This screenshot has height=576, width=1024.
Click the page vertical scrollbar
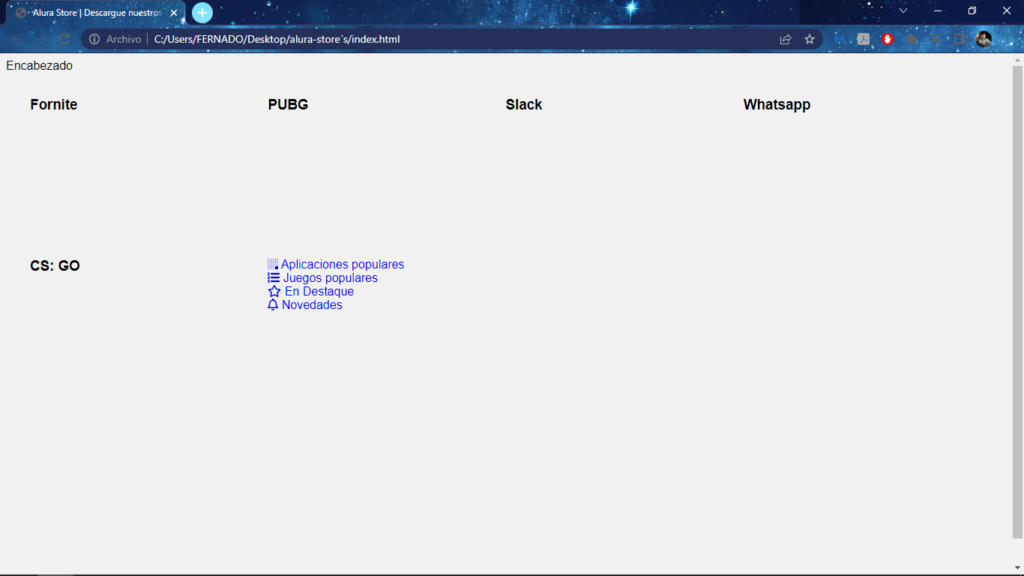pyautogui.click(x=1017, y=301)
